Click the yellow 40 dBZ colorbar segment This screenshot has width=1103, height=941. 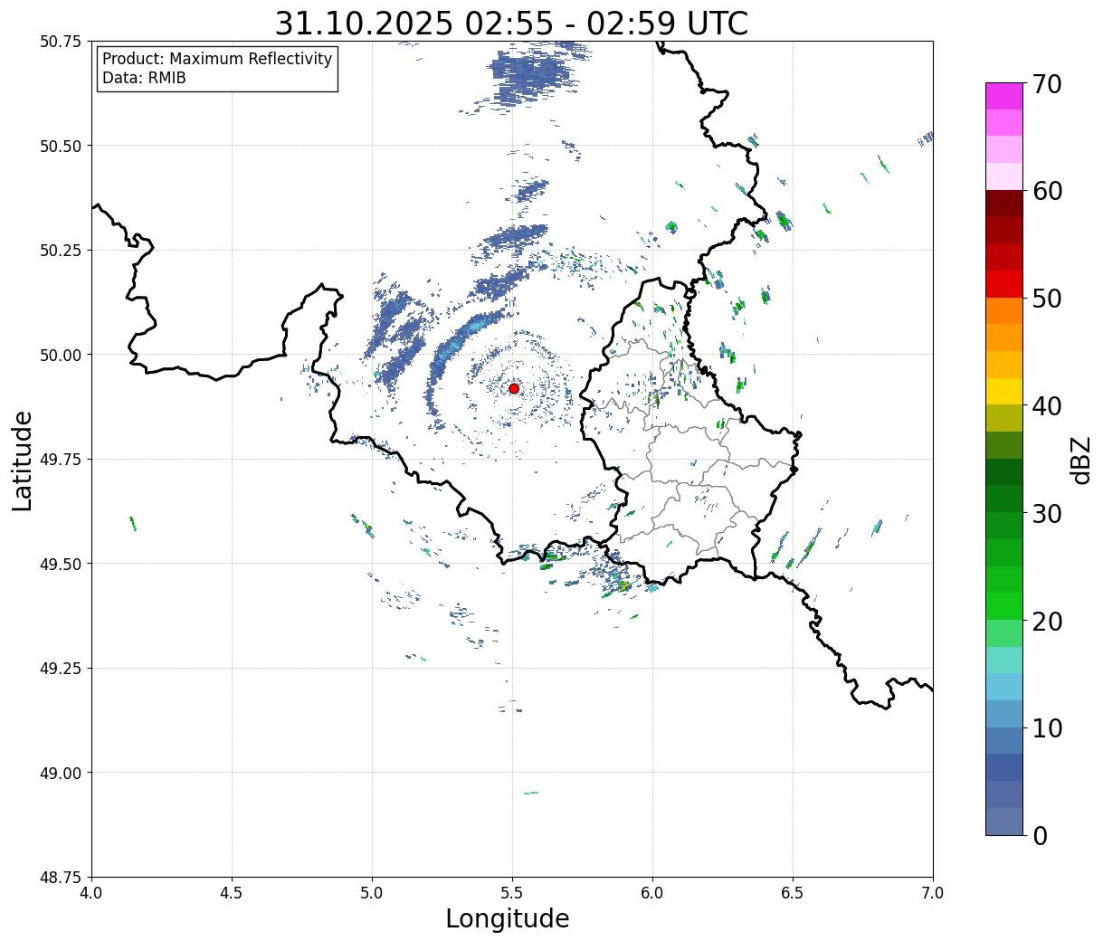pos(1004,392)
